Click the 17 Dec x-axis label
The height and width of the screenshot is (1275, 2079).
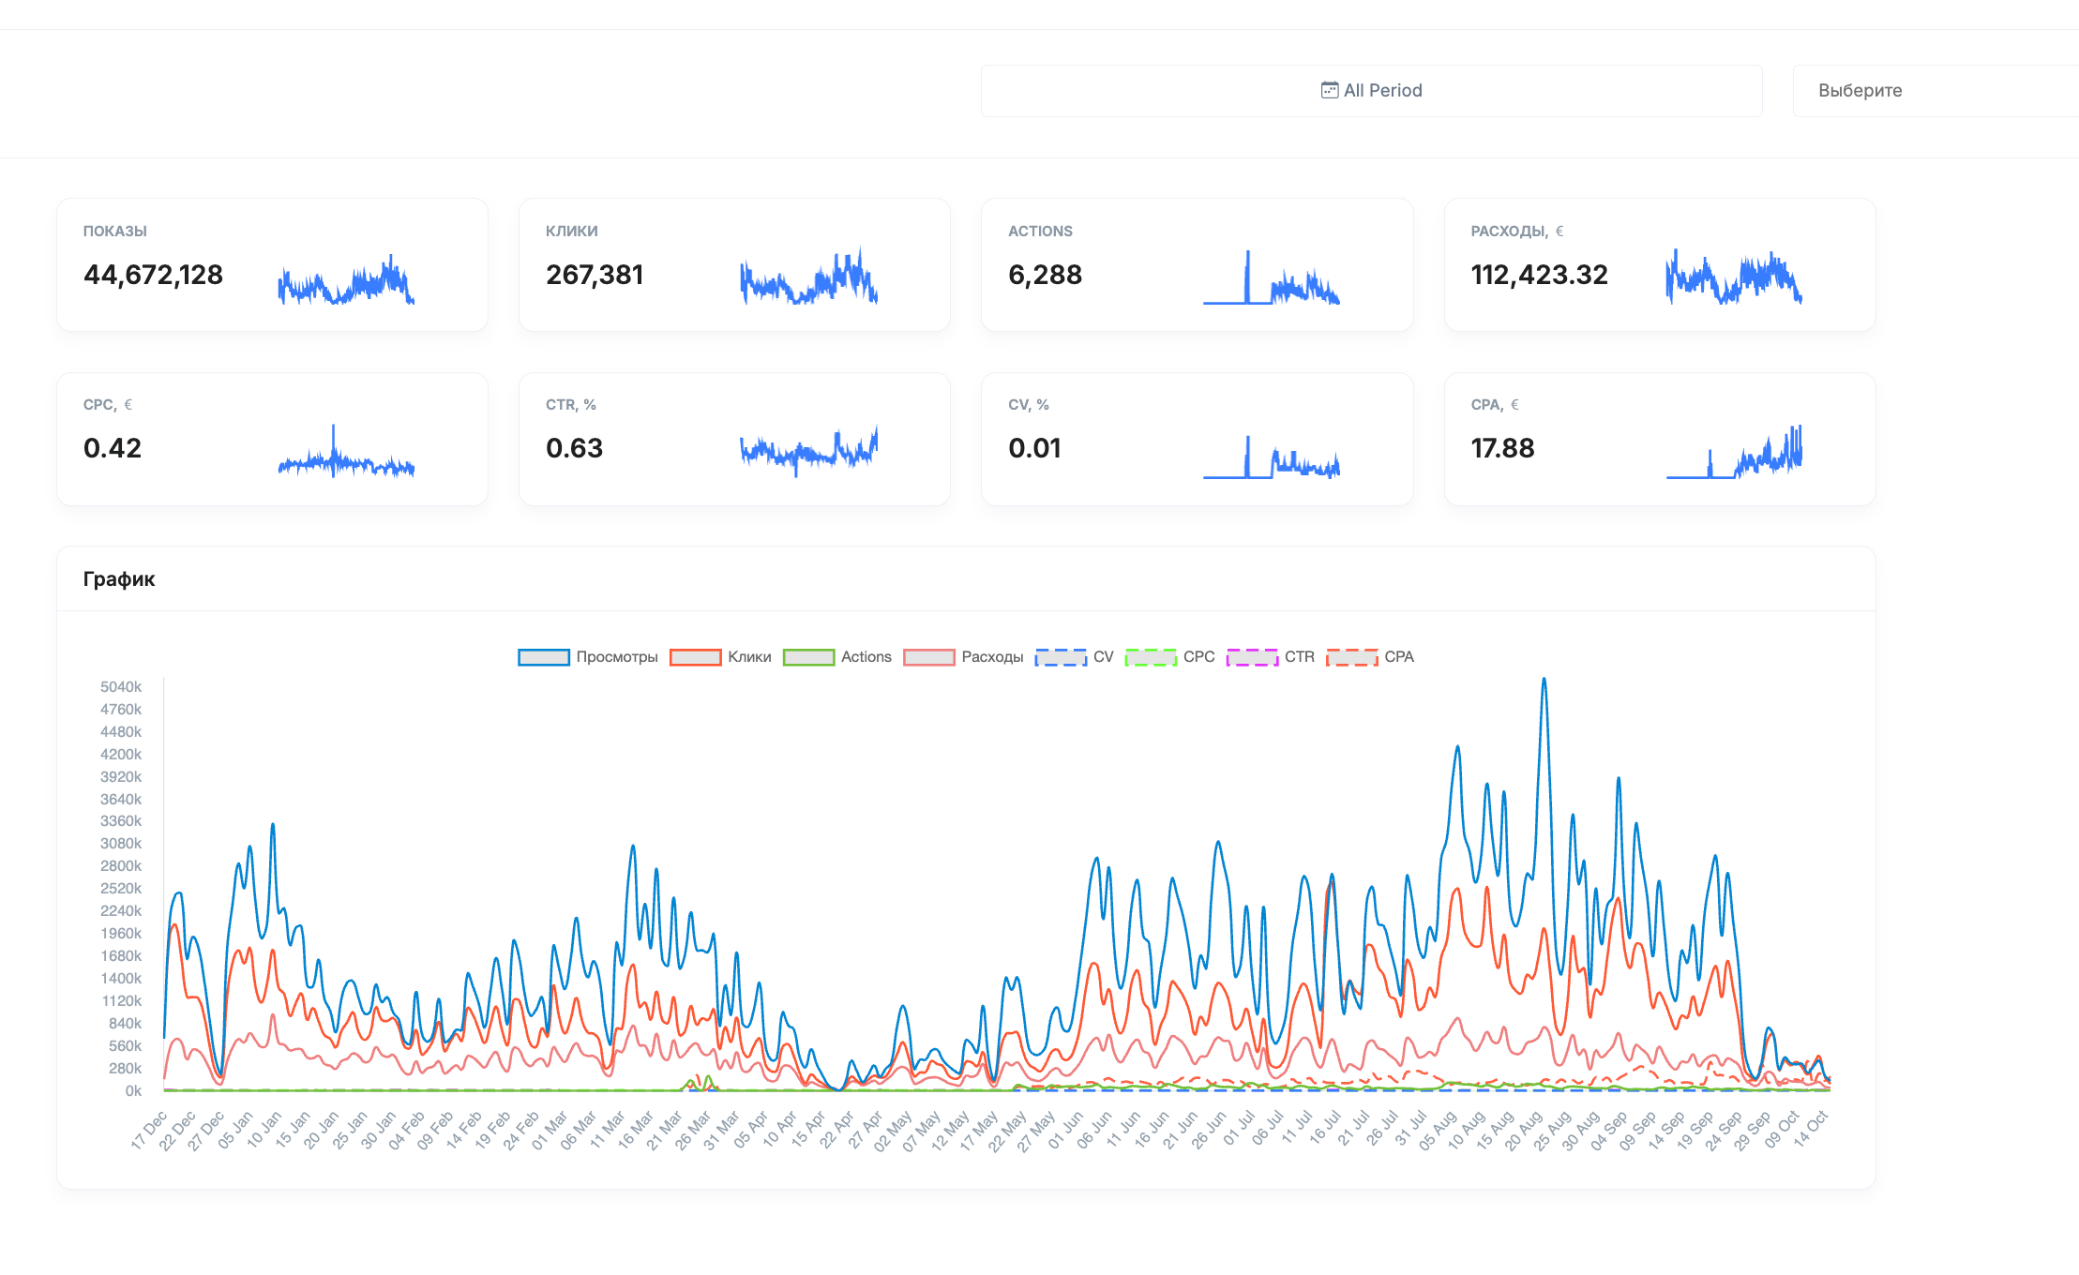pos(150,1131)
